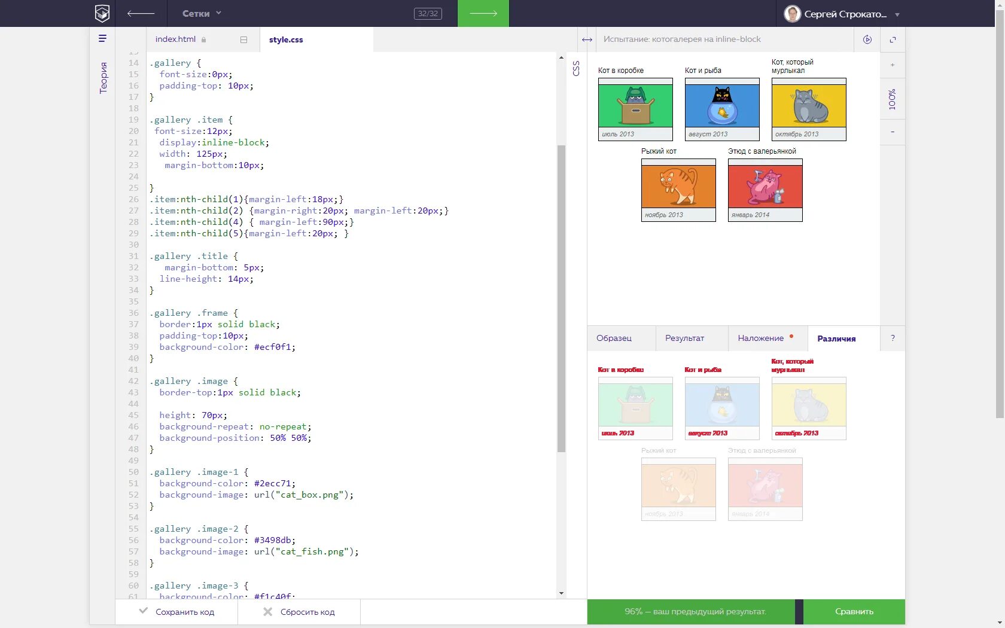
Task: Open the 32/32 task counter
Action: pos(428,13)
